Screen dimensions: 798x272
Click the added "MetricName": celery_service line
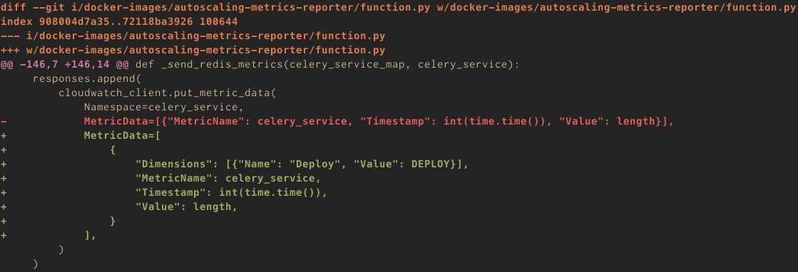[x=228, y=179]
